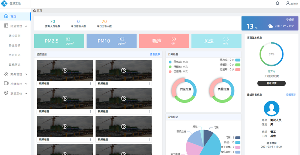
Task: Click 劳务人员总数 value 70
Action: [x=52, y=21]
